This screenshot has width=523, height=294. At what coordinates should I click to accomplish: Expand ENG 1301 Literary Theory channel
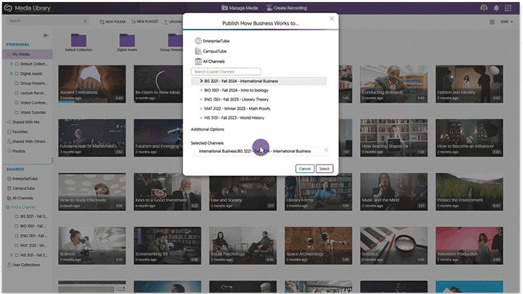201,99
